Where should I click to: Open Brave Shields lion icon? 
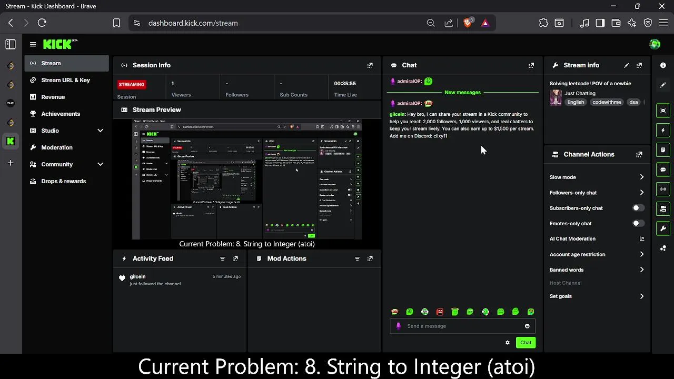point(468,23)
